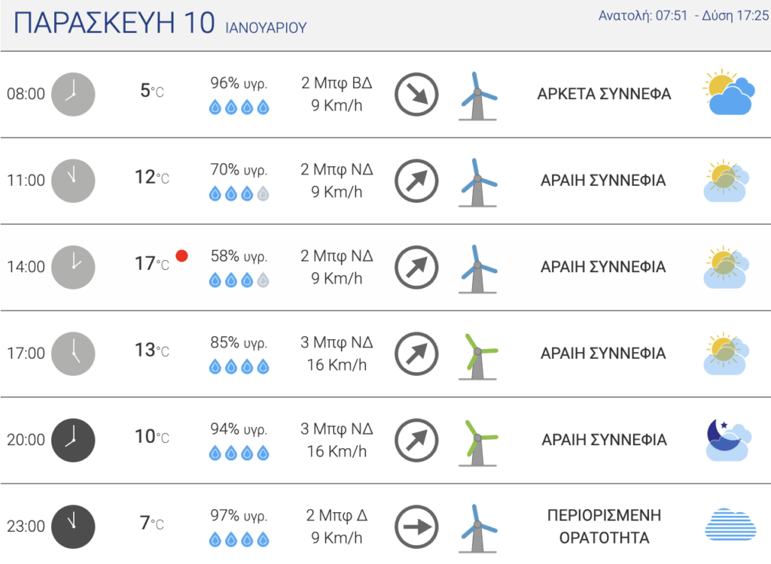Click the 3 Μπφ ΝΔ 16 Km/h wind at 17:00
The width and height of the screenshot is (771, 564).
click(x=337, y=353)
